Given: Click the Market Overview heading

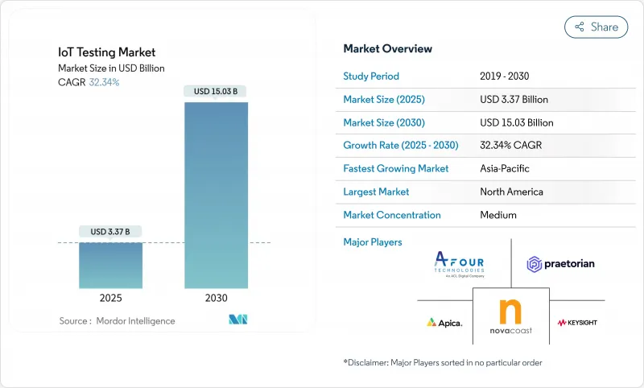Looking at the screenshot, I should (387, 48).
